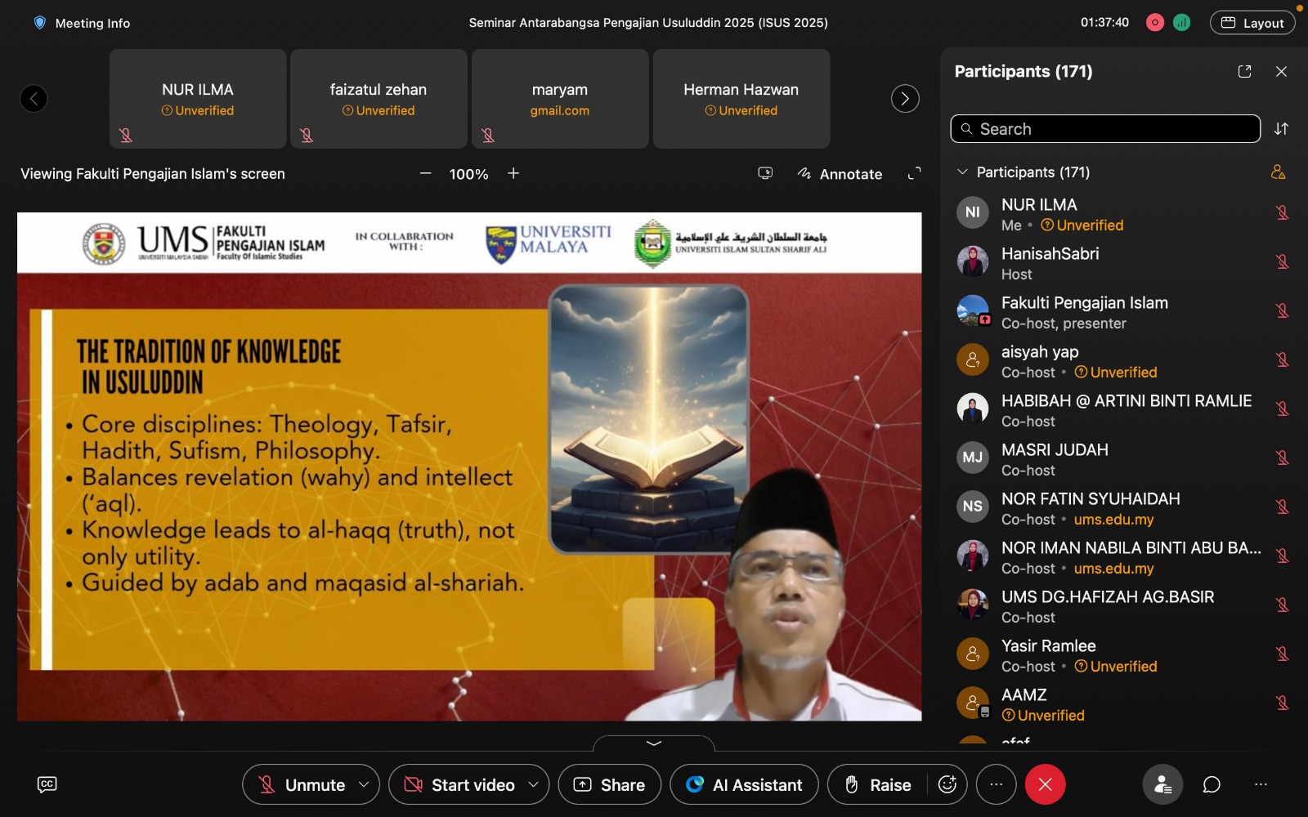Raise your hand
Screen dimensions: 1308x817
click(878, 784)
